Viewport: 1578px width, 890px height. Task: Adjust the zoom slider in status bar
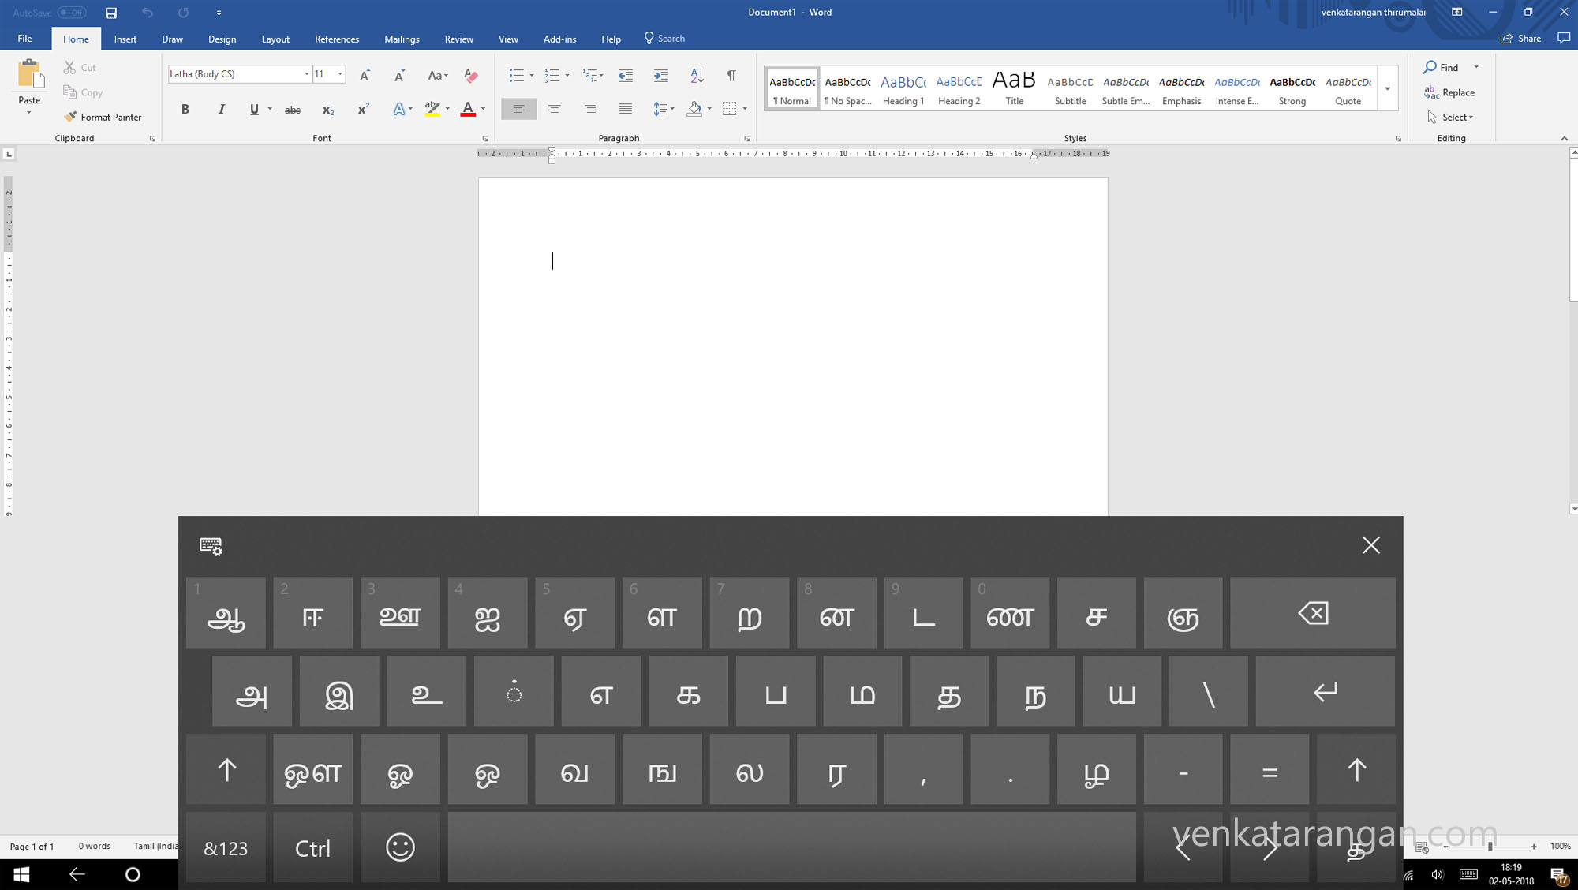(1490, 846)
